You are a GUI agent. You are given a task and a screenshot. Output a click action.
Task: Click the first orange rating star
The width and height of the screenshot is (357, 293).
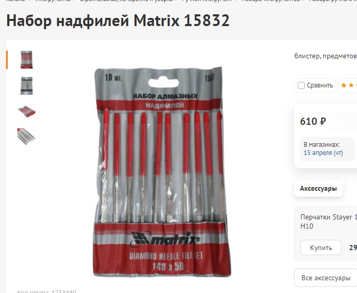point(344,85)
